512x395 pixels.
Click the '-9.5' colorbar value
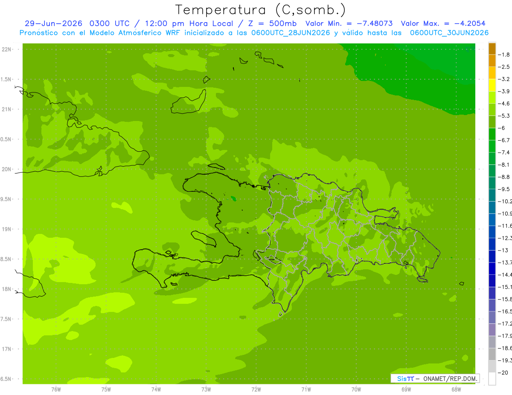click(x=504, y=189)
